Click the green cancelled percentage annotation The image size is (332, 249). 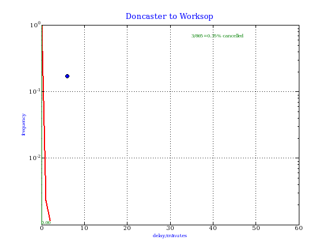coord(218,36)
